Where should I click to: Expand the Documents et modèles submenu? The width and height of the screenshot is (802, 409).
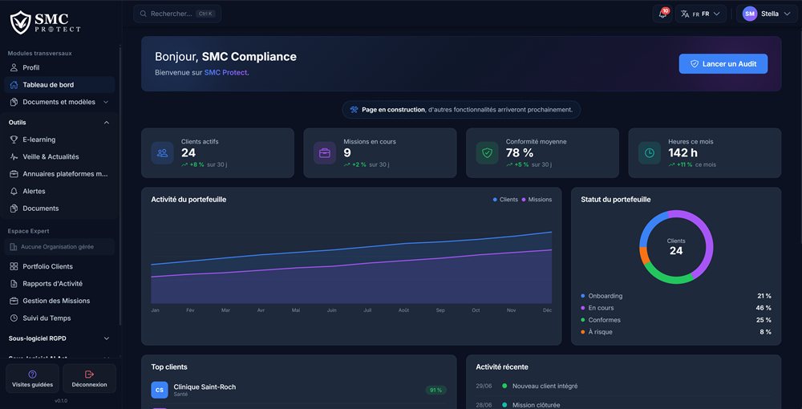pyautogui.click(x=59, y=102)
